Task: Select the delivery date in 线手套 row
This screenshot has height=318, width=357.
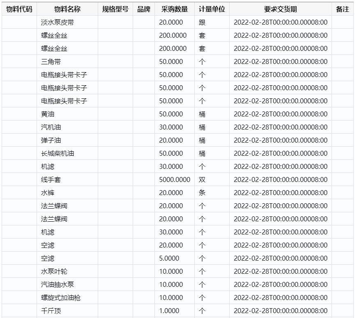Action: 281,179
